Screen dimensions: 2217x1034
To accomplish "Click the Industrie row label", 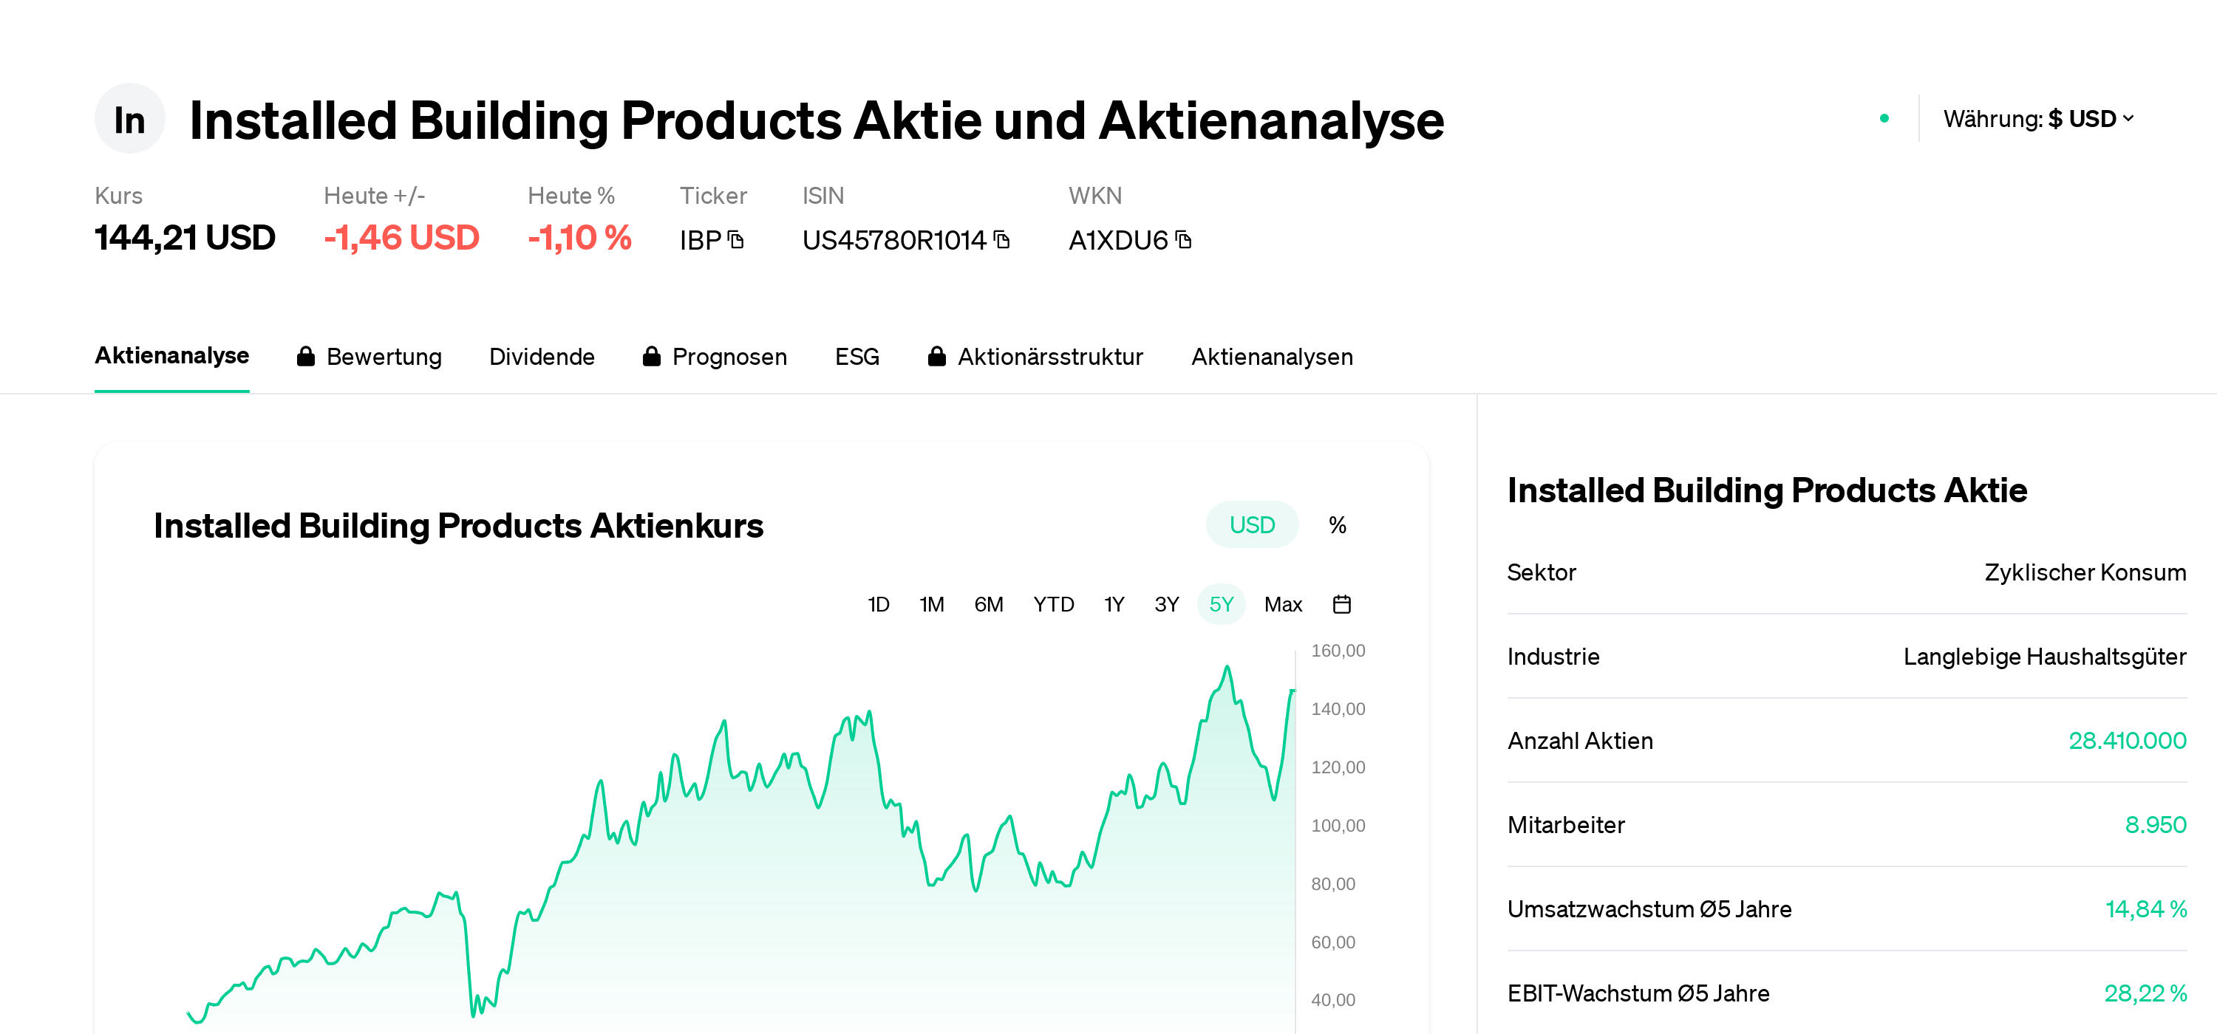I will click(1553, 657).
